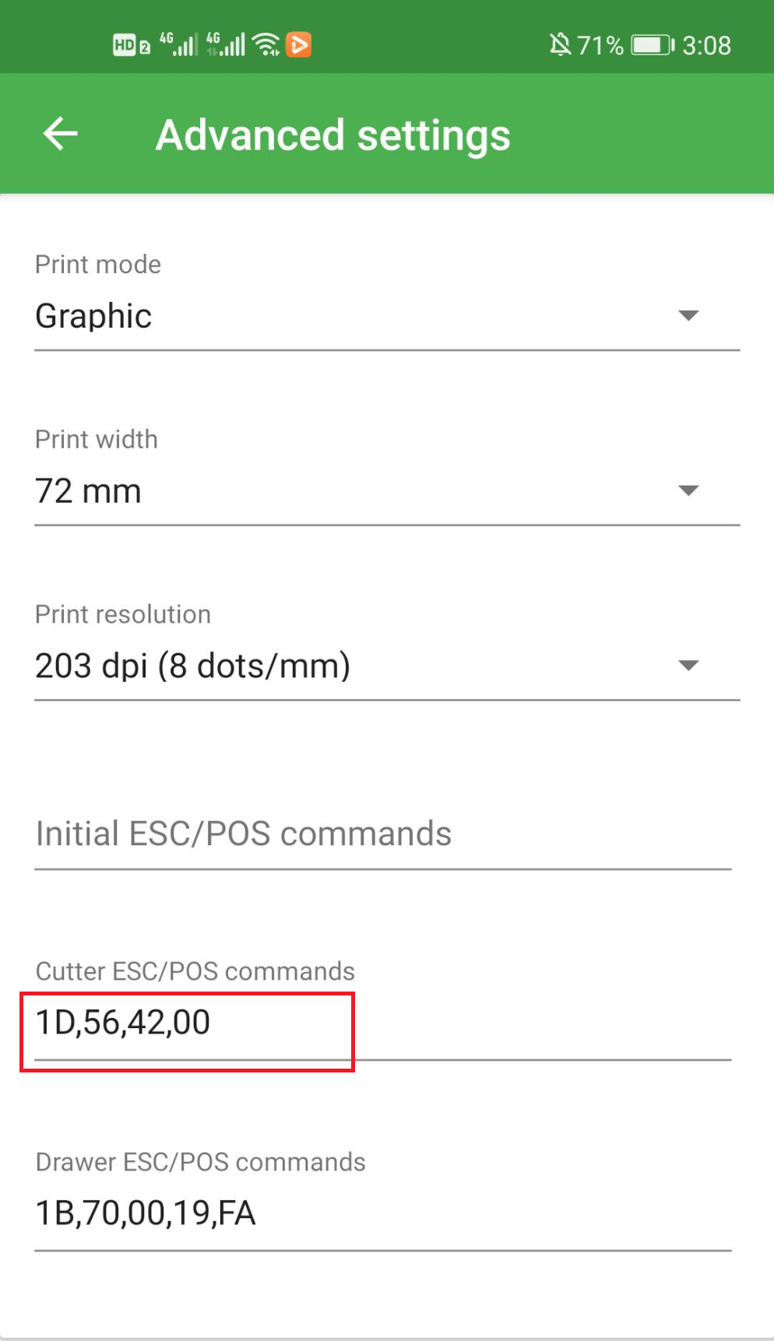The height and width of the screenshot is (1341, 774).
Task: Focus the Initial ESC/POS commands field
Action: (383, 834)
